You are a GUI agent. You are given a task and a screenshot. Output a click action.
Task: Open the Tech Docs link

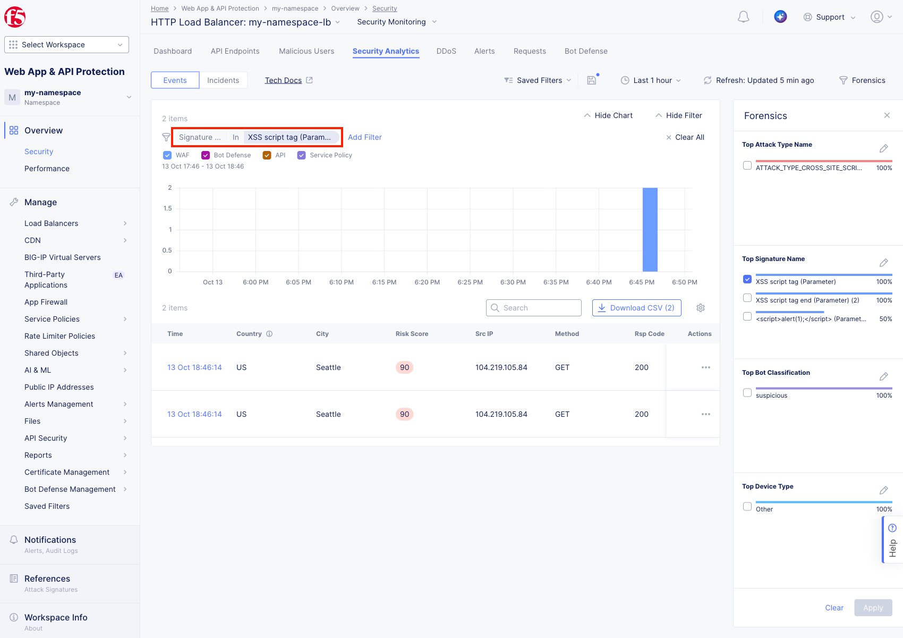[288, 80]
